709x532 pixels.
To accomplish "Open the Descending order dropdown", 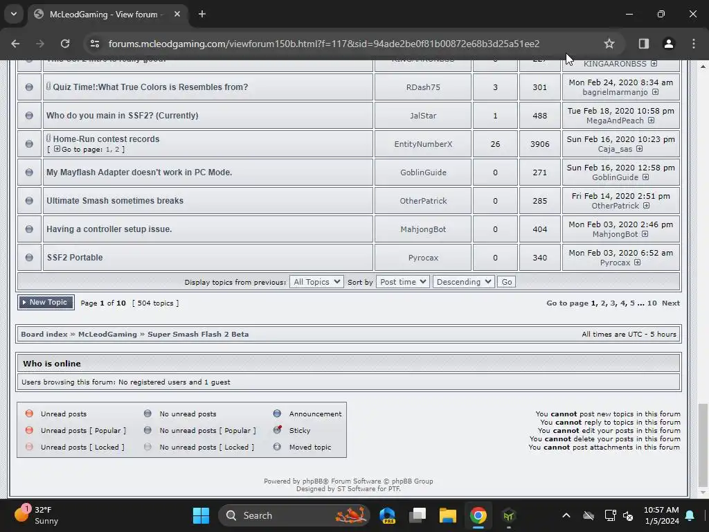I will tap(463, 282).
